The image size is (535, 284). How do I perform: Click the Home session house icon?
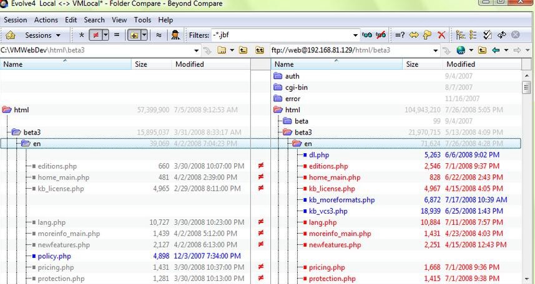(10, 35)
